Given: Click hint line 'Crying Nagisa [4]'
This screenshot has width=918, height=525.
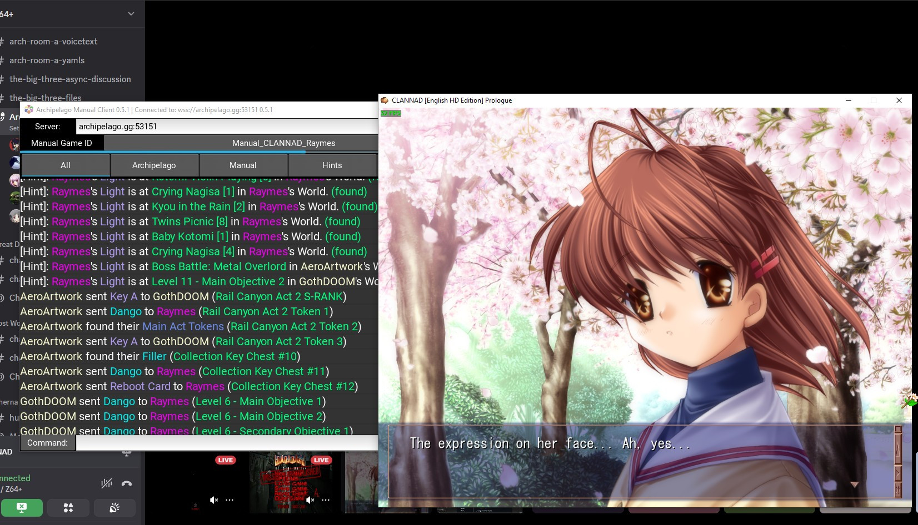Looking at the screenshot, I should point(193,251).
